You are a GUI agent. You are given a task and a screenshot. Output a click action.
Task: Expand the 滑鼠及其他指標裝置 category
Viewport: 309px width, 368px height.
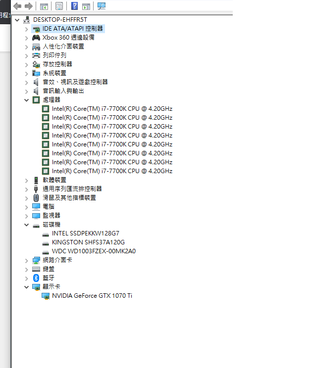[x=27, y=198]
